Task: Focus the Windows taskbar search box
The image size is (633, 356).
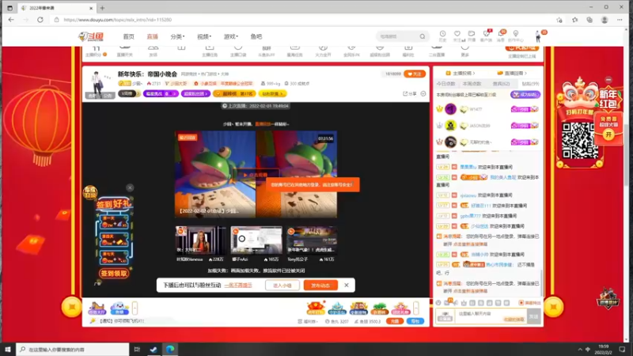Action: [73, 349]
